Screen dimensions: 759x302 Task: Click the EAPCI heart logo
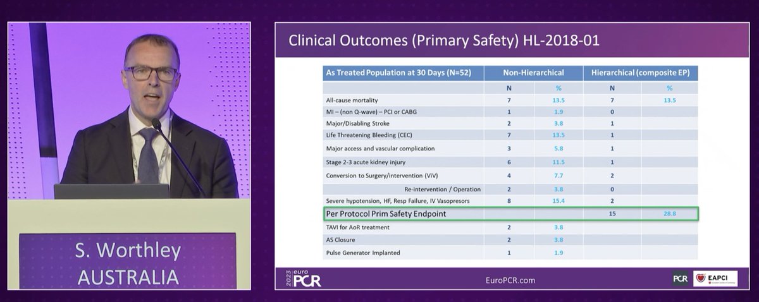(x=715, y=279)
